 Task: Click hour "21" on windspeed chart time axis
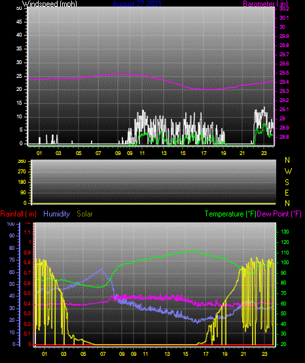(242, 153)
